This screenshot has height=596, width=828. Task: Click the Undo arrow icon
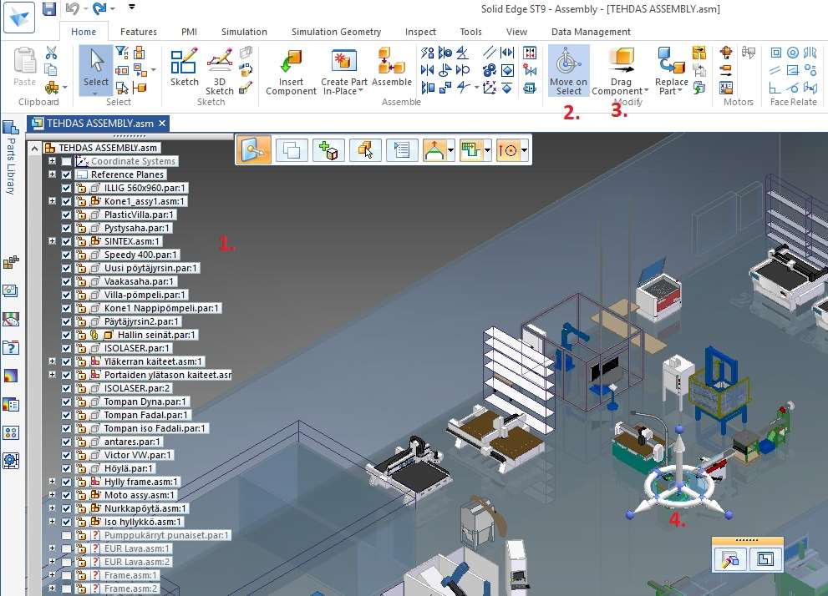tap(73, 8)
